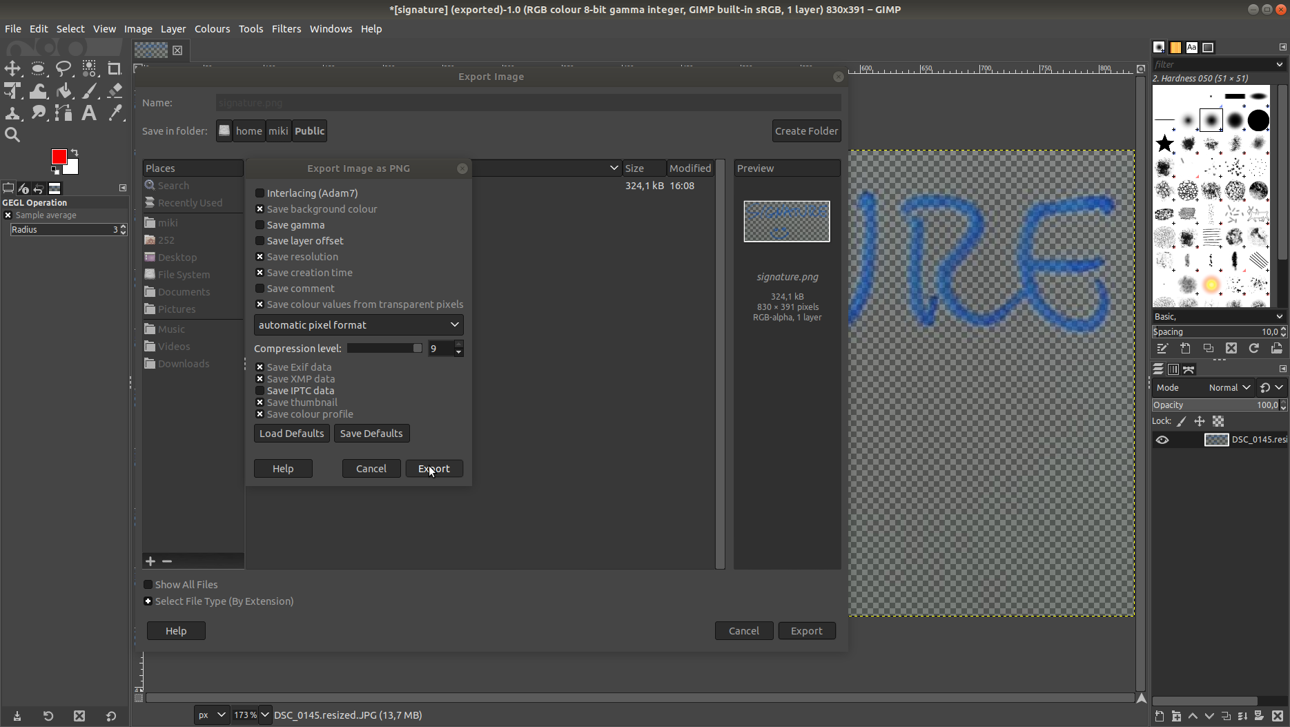Toggle Save background colour checkbox
Viewport: 1290px width, 727px height.
point(260,209)
